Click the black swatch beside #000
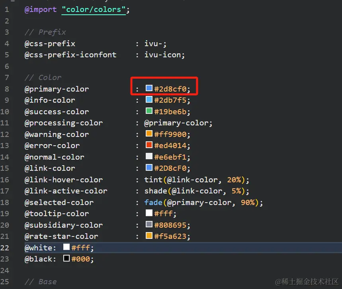This screenshot has width=342, height=289. click(66, 258)
